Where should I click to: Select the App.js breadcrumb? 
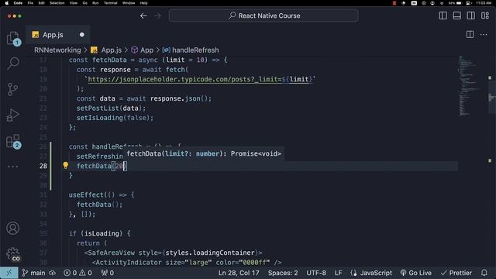(106, 50)
